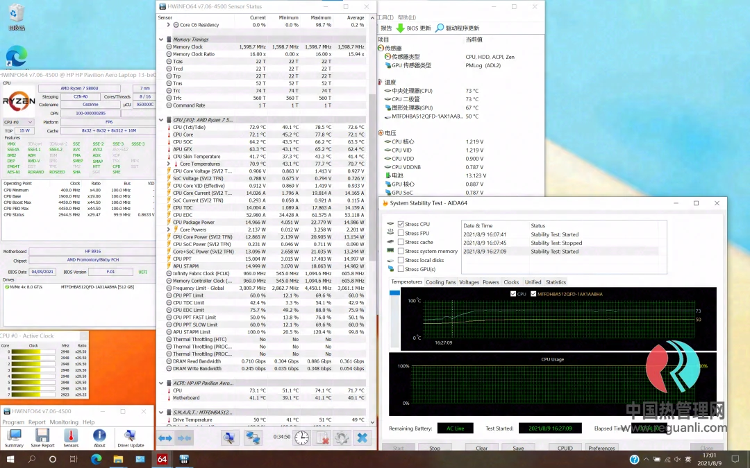Enable Stress local disks checkbox
This screenshot has height=468, width=750.
coord(401,260)
